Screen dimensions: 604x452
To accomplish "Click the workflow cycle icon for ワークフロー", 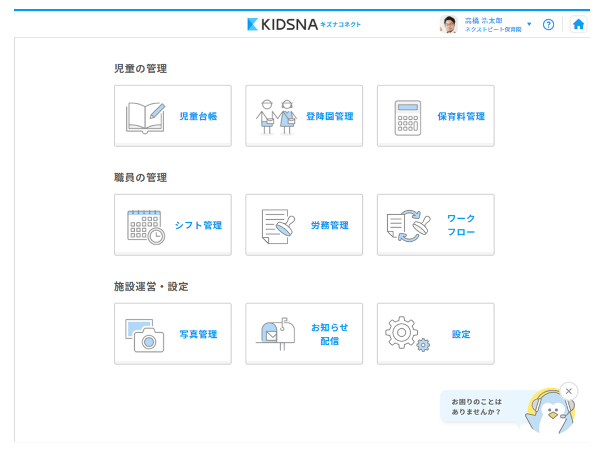I will (408, 226).
